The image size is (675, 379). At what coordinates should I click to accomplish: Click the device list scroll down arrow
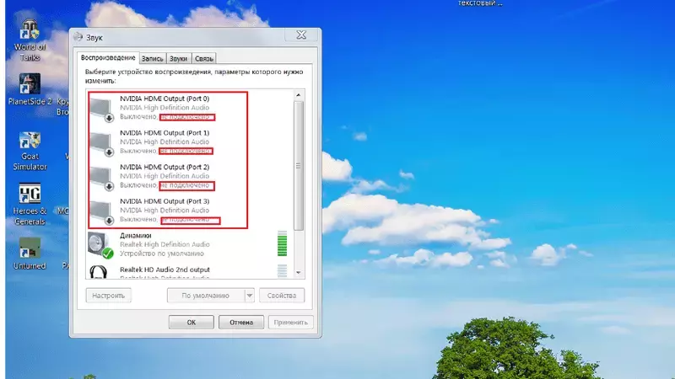tap(299, 273)
